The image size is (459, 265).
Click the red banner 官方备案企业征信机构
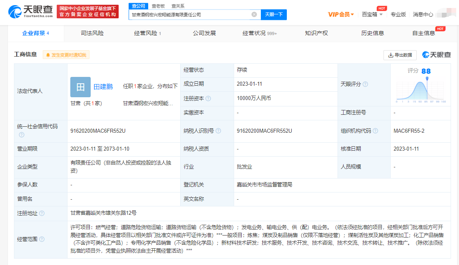coord(88,12)
